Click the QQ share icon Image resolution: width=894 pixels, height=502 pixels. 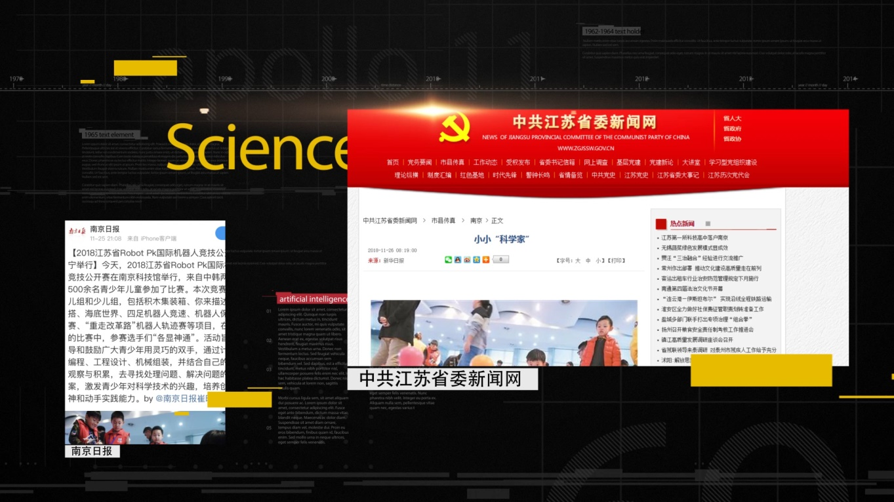[x=458, y=260]
